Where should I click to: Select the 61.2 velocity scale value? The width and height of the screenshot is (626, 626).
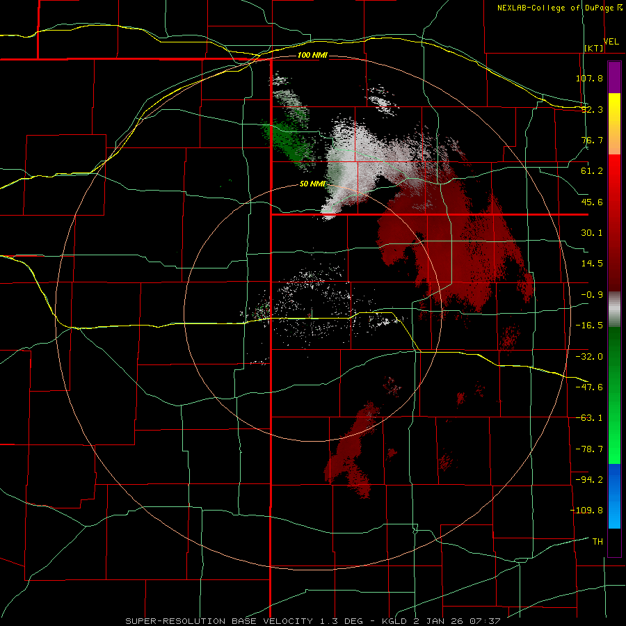[592, 171]
